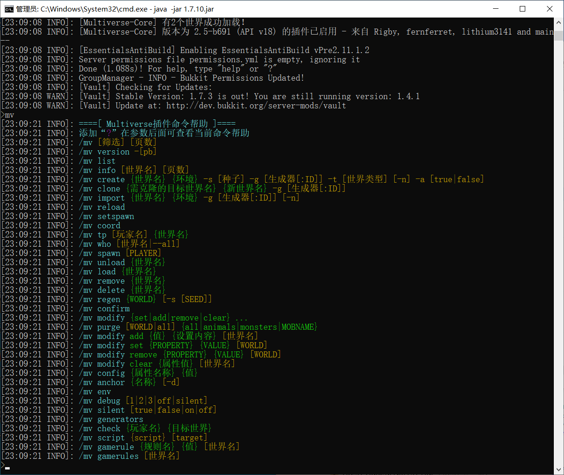564x475 pixels.
Task: Click the scrollbar down arrow
Action: [558, 470]
